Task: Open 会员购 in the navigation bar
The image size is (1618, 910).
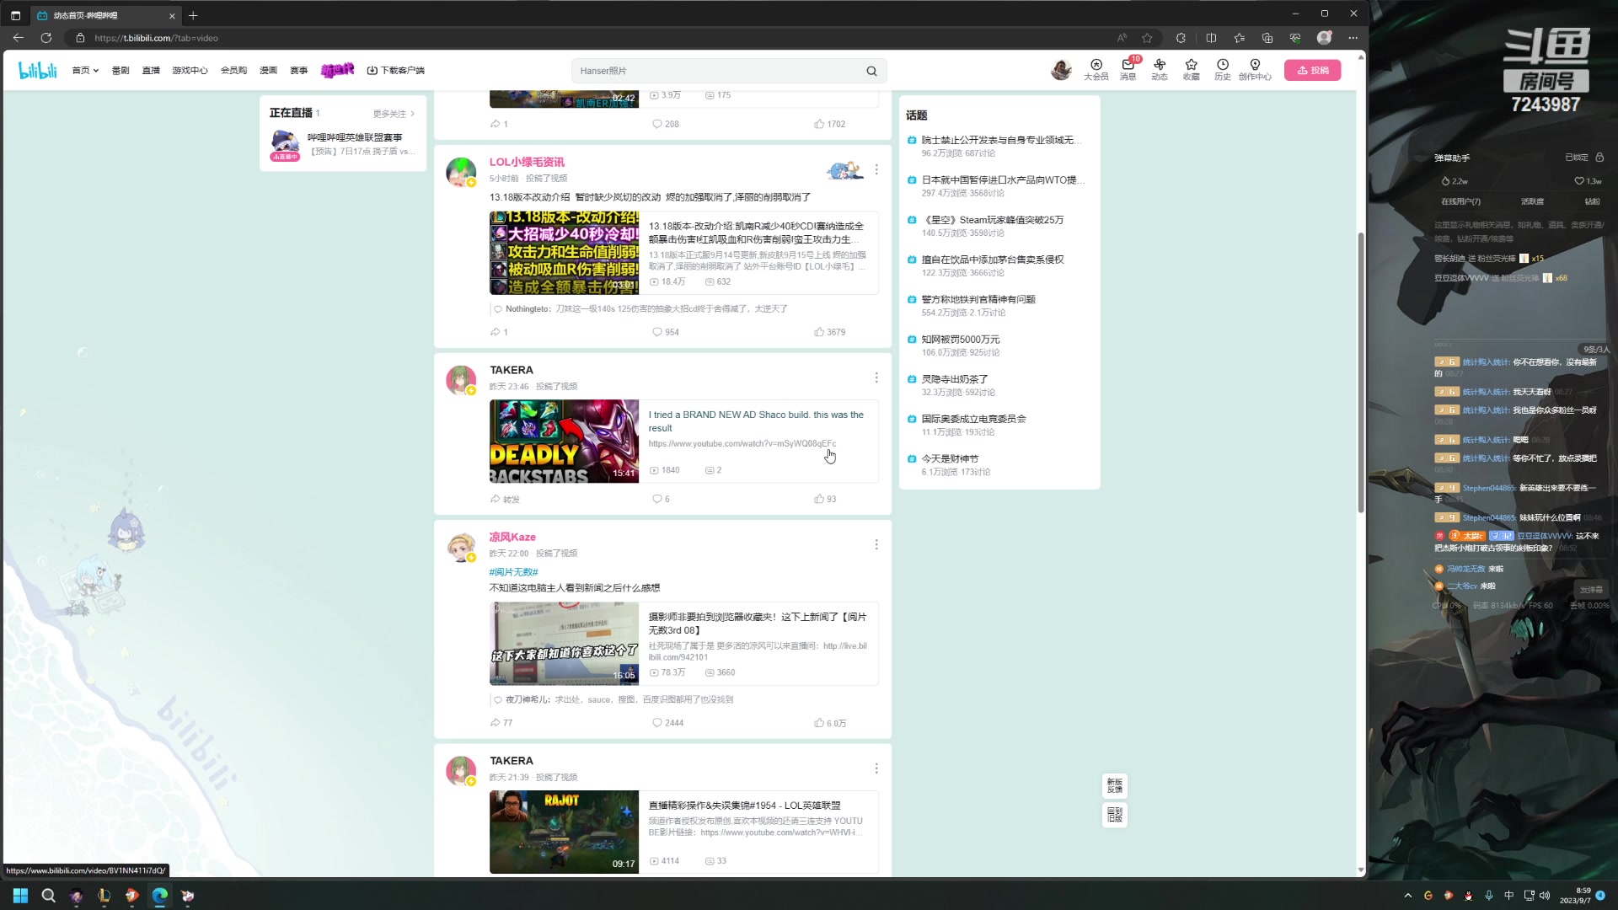Action: [x=233, y=71]
